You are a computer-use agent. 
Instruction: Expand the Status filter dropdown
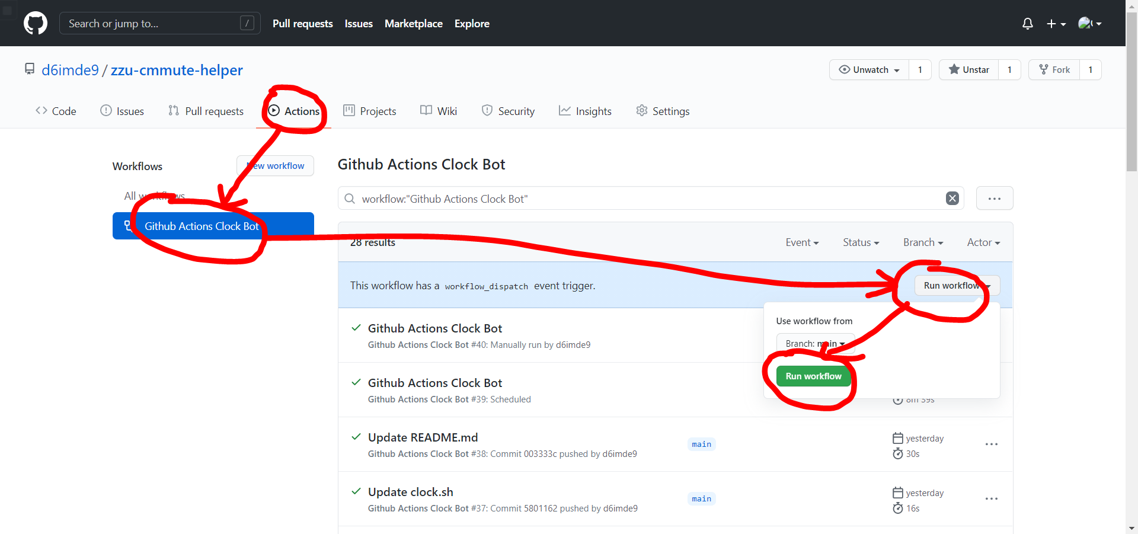tap(861, 242)
